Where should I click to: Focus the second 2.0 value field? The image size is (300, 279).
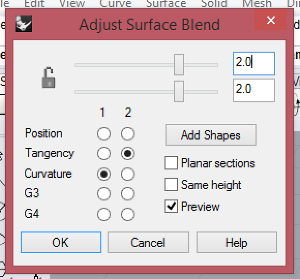click(254, 90)
